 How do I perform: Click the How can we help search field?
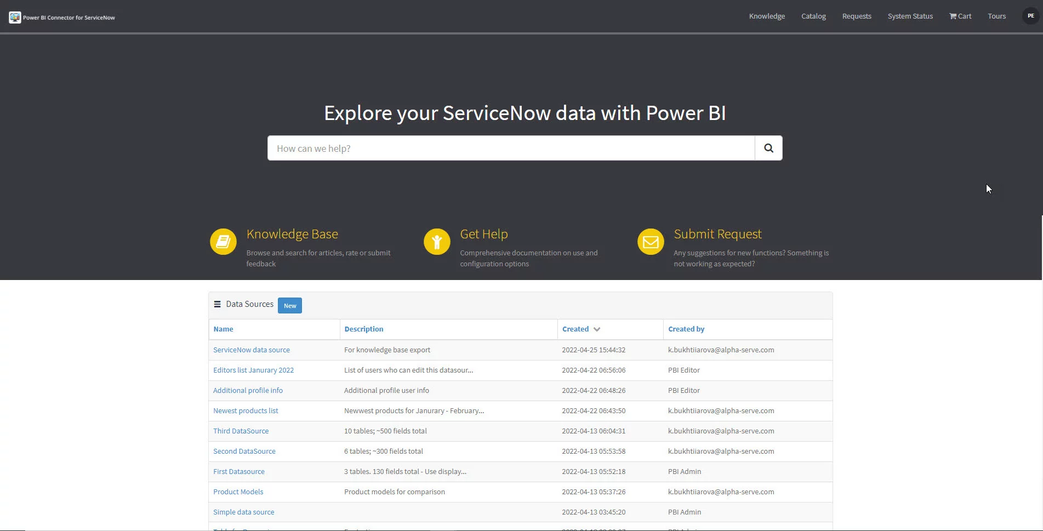click(510, 147)
